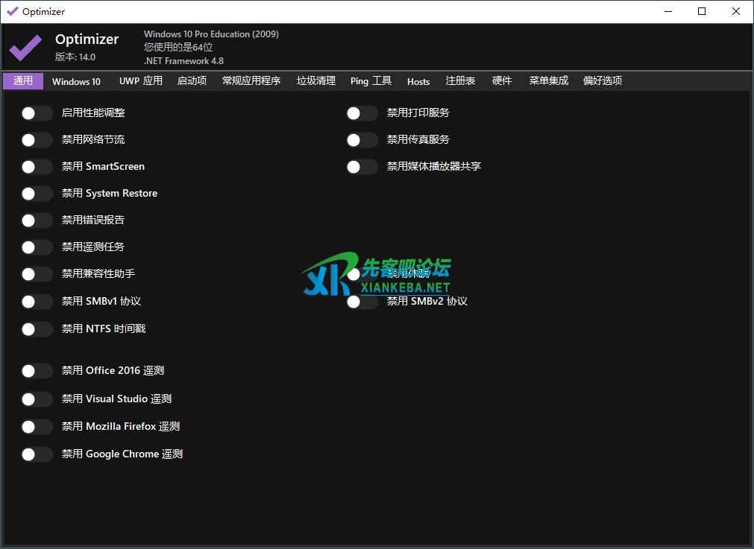Toggle 禁用传真服务 switch

(x=362, y=140)
